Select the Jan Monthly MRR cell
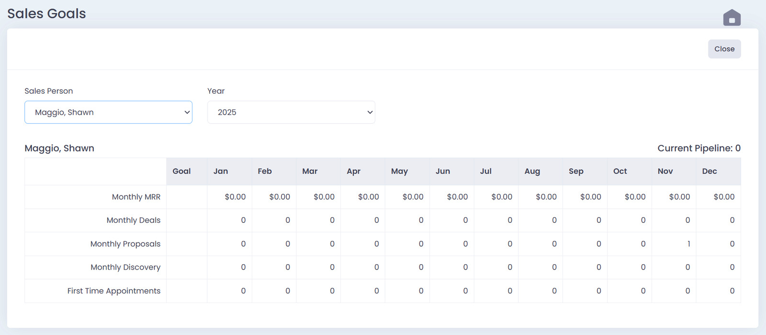The image size is (766, 335). click(230, 197)
